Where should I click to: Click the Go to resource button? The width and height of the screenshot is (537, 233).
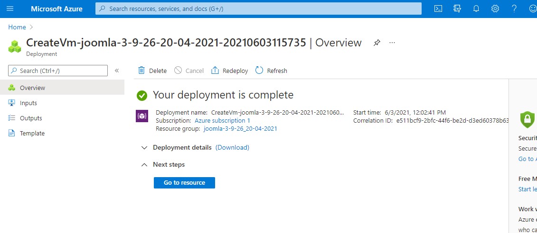pyautogui.click(x=184, y=183)
